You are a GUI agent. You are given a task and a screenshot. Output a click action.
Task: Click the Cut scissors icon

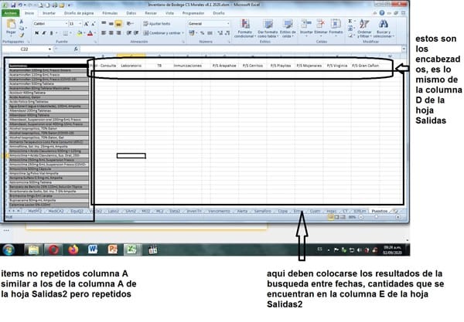coord(22,22)
